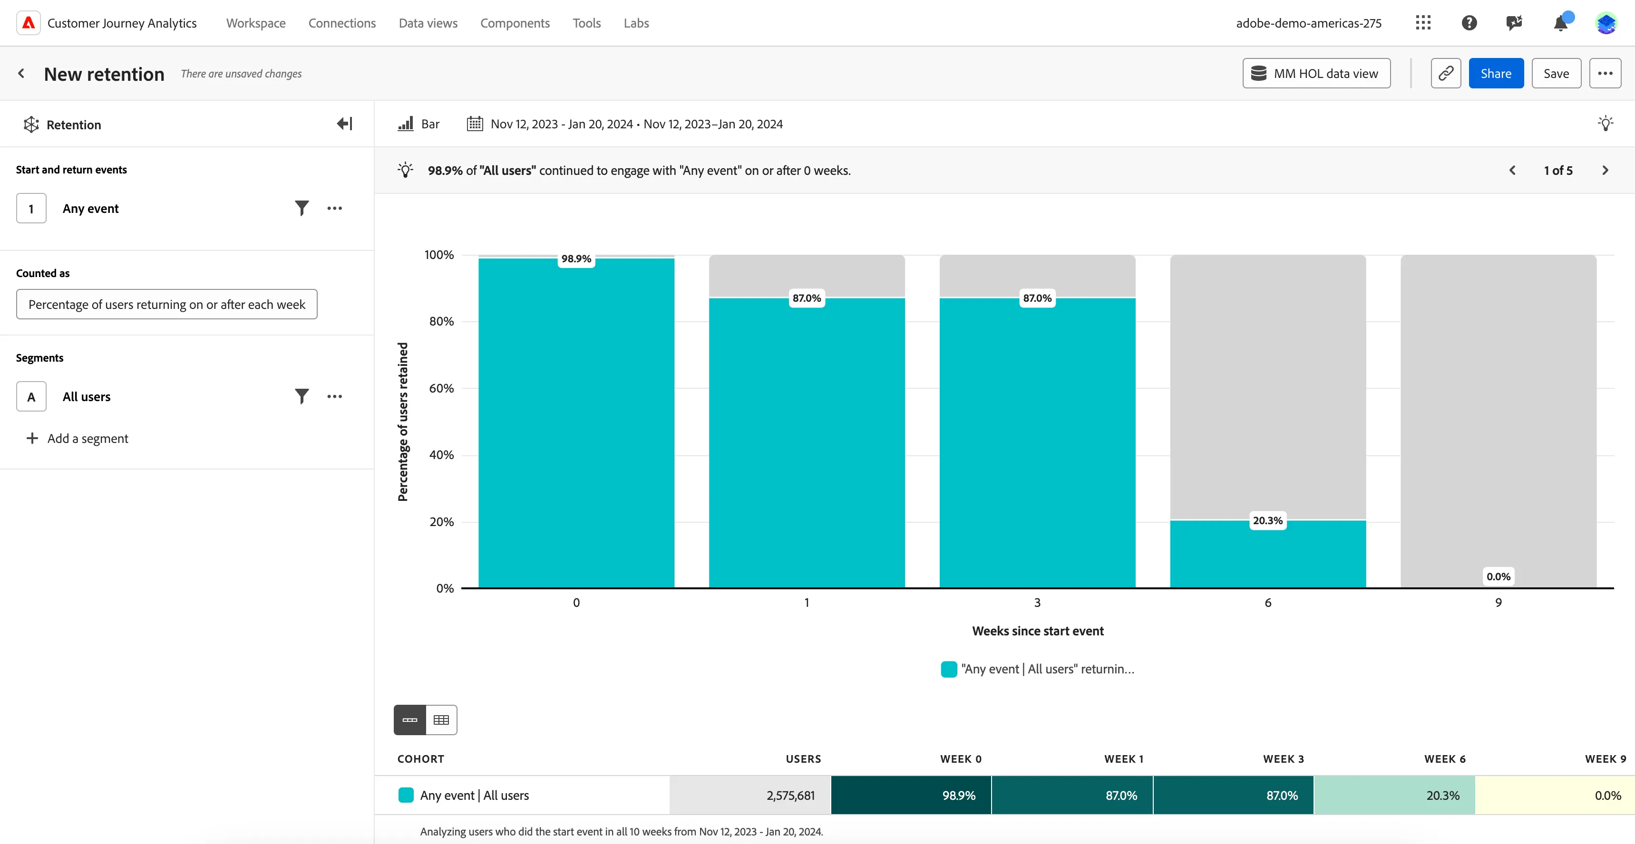Click the chart legend teal swatch
The height and width of the screenshot is (844, 1635).
[948, 669]
